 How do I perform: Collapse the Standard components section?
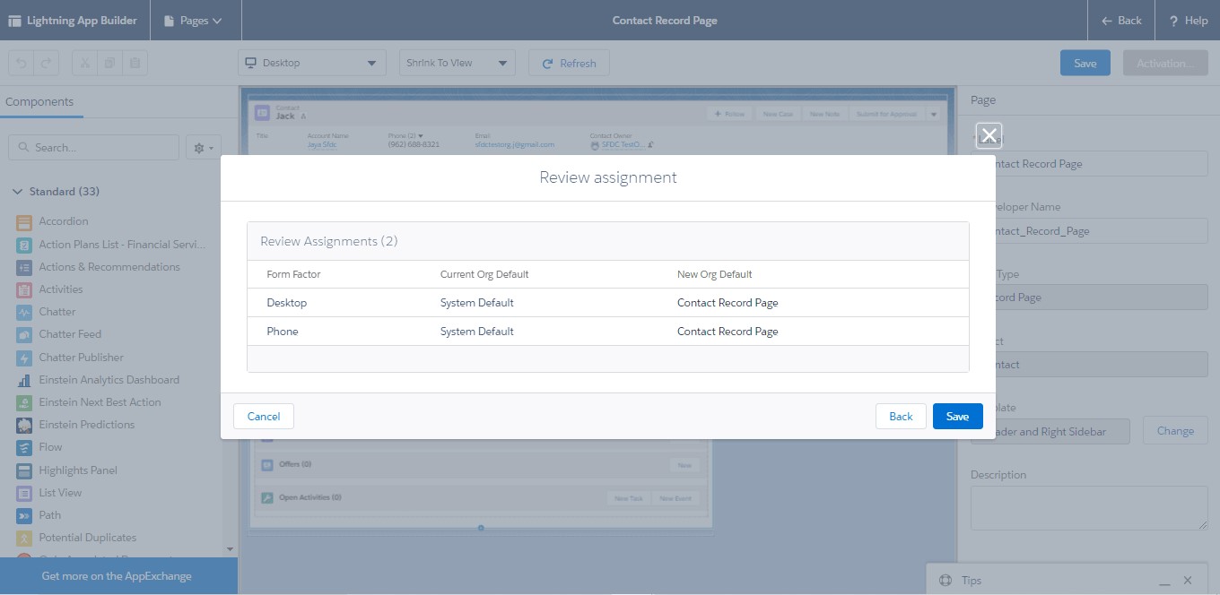(18, 191)
